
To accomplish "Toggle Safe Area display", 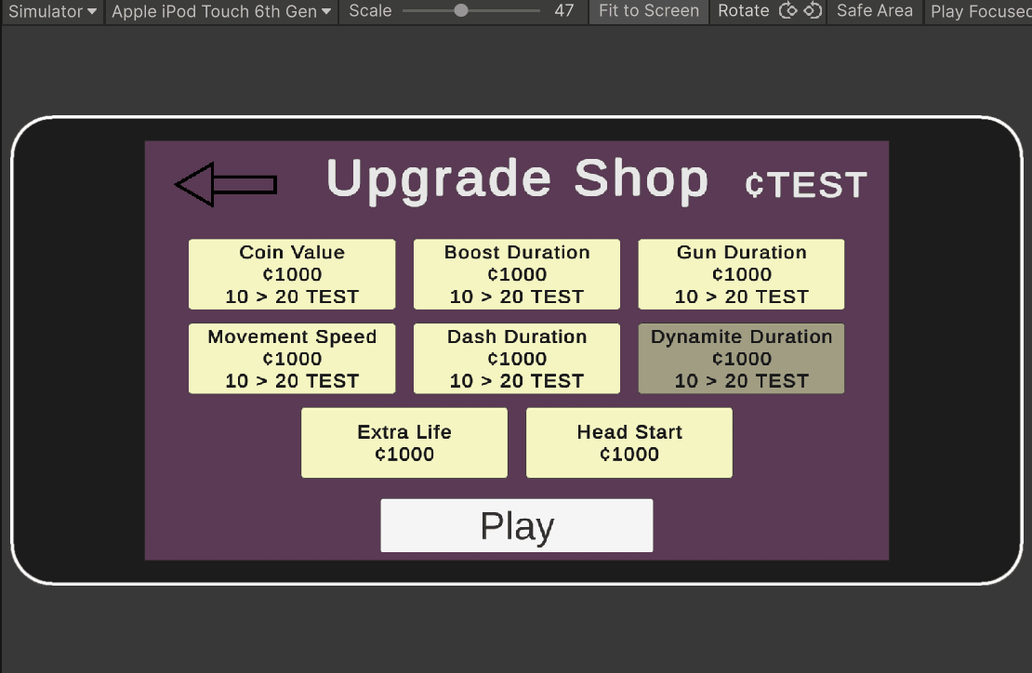I will point(875,11).
